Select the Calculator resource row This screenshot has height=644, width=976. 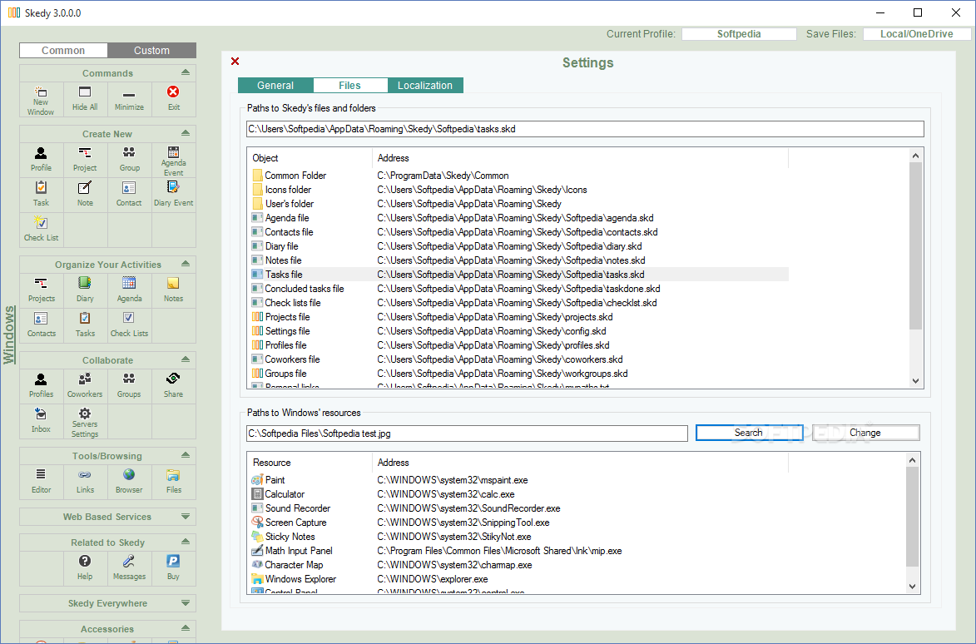[x=520, y=494]
